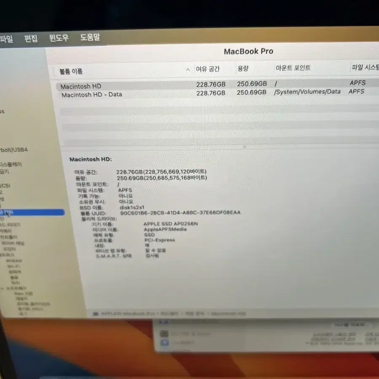Select 카드 리더기 in the sidebar
Screen dimensions: 379x379
click(10, 225)
